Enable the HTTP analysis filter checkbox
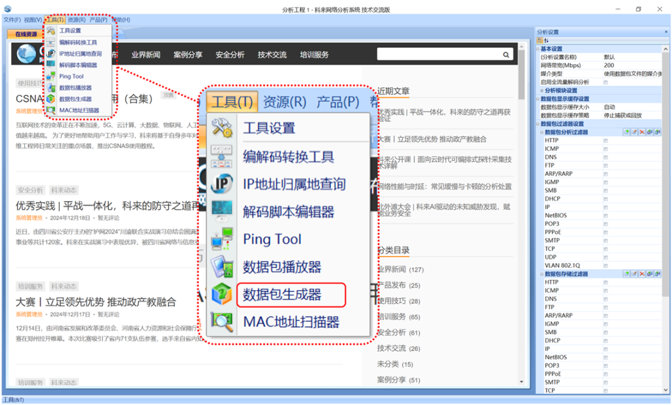Image resolution: width=672 pixels, height=405 pixels. (x=606, y=141)
